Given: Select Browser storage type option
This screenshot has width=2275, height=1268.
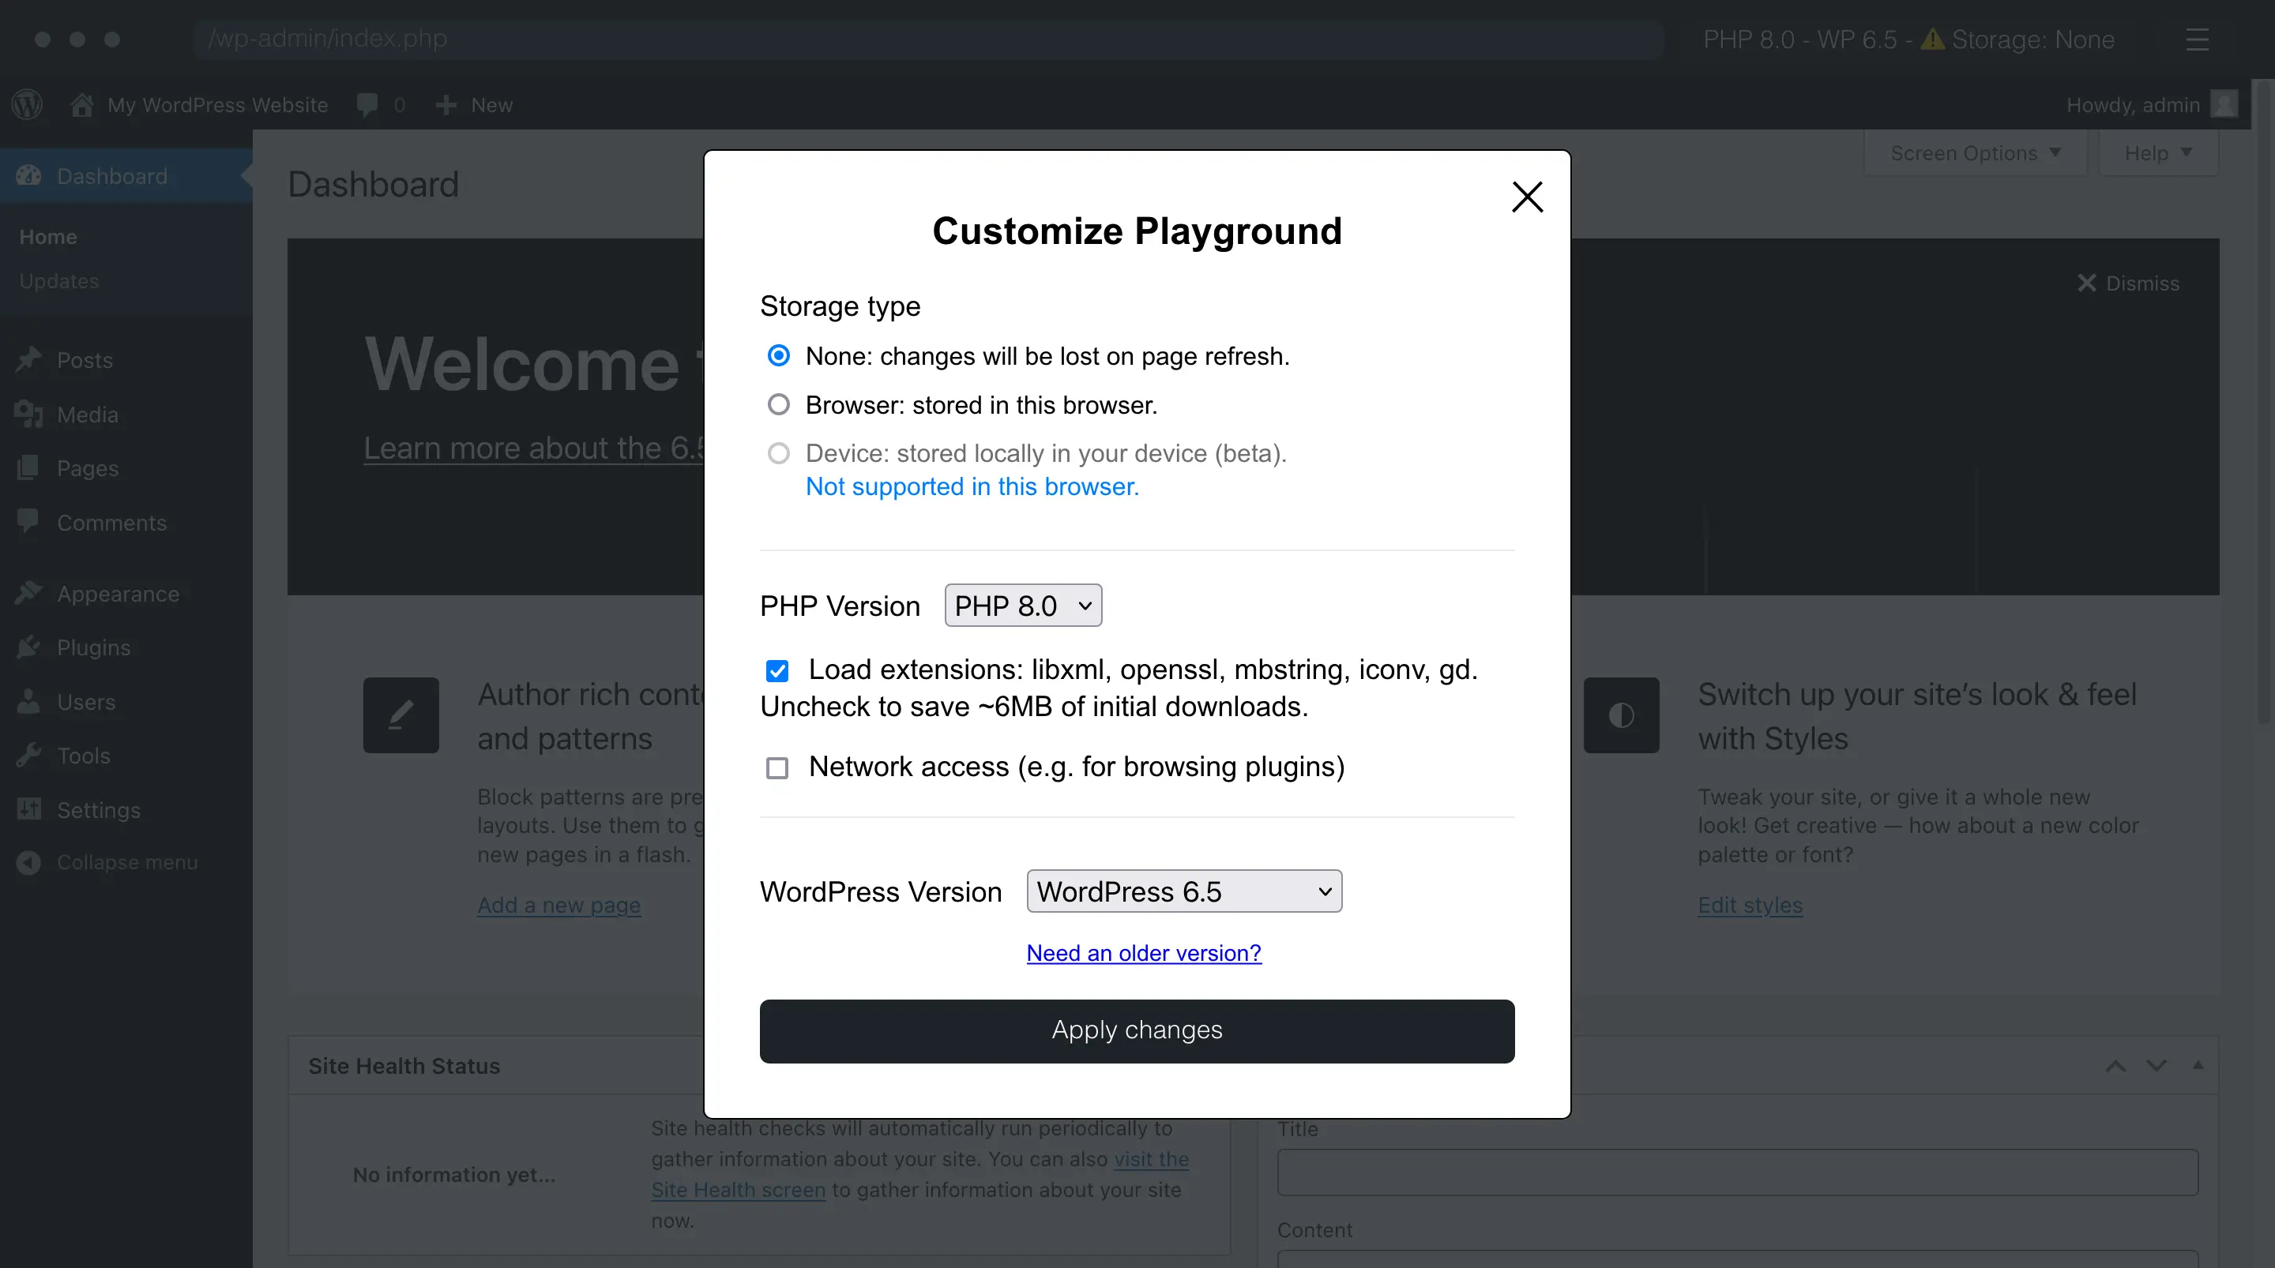Looking at the screenshot, I should (777, 404).
